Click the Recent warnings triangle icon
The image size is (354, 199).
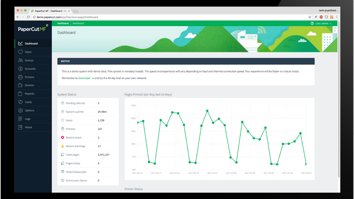pos(62,146)
